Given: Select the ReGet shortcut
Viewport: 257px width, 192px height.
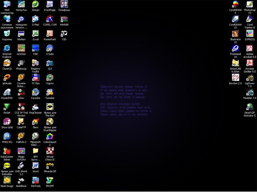Looking at the screenshot, I should (7, 107).
